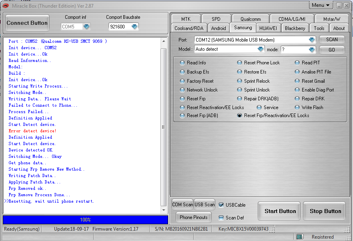The width and height of the screenshot is (353, 241).
Task: Click the SCAN button
Action: (x=332, y=40)
